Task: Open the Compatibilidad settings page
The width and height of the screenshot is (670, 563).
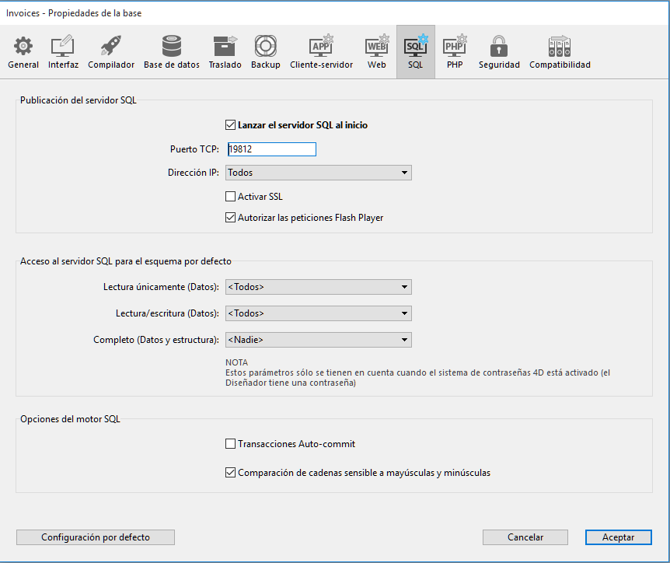Action: (560, 47)
